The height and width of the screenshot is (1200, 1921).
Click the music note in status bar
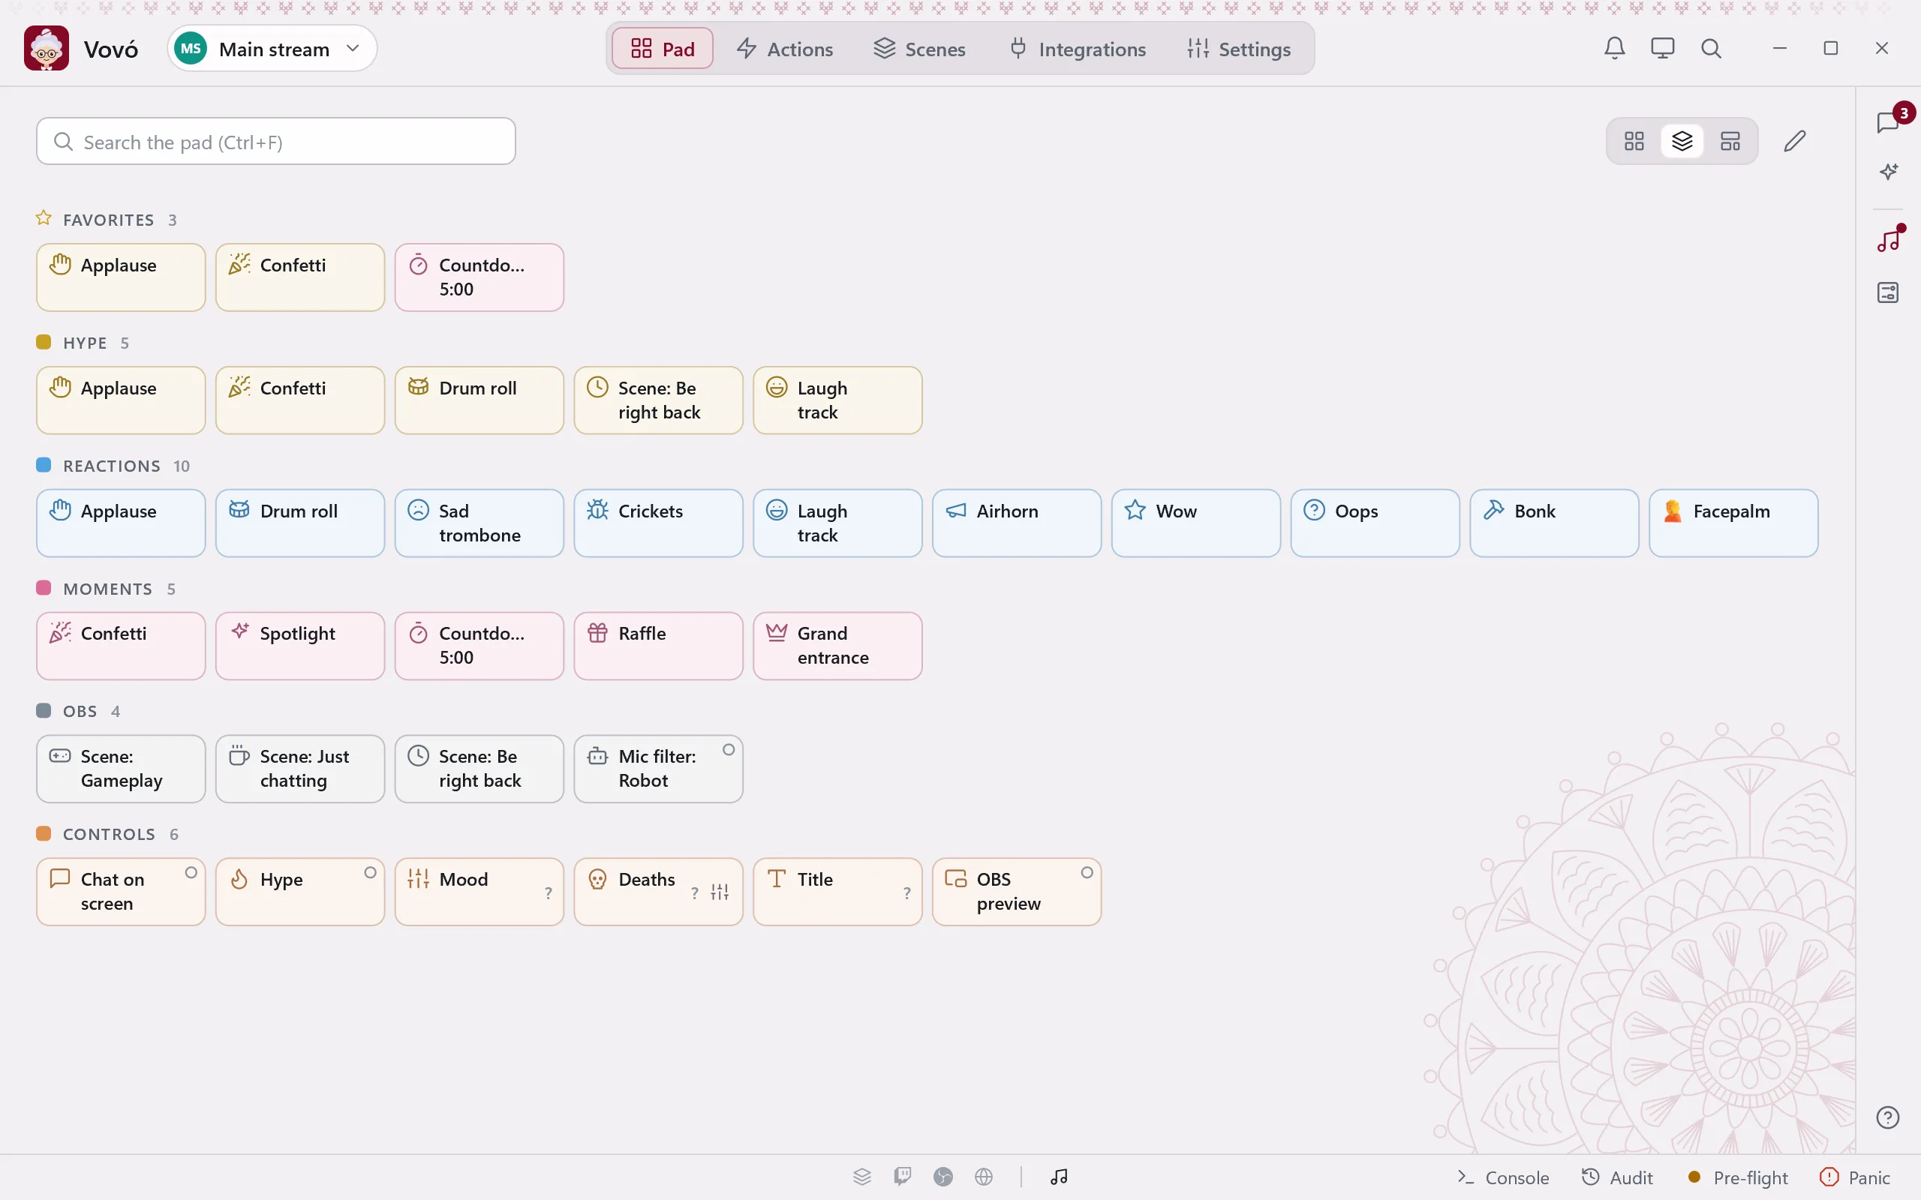(x=1059, y=1176)
